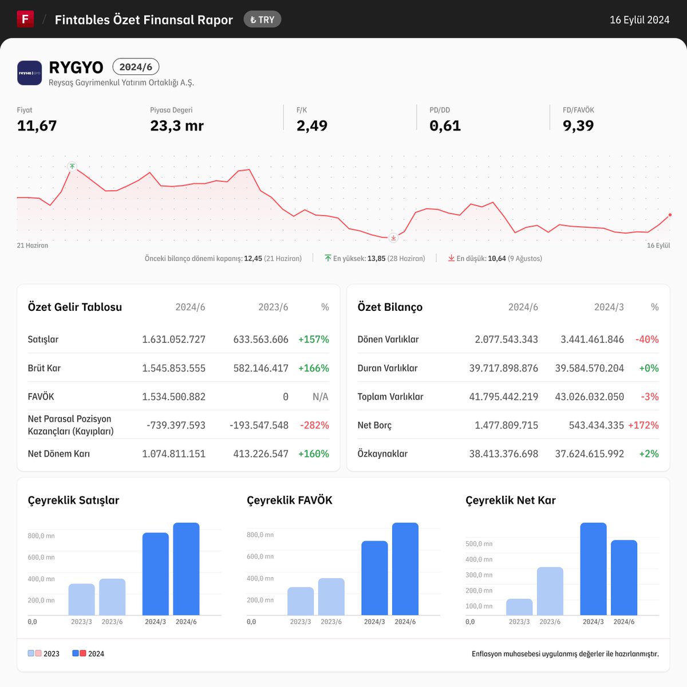Click the FAVÖK value '1.534.500.882'

coord(173,396)
